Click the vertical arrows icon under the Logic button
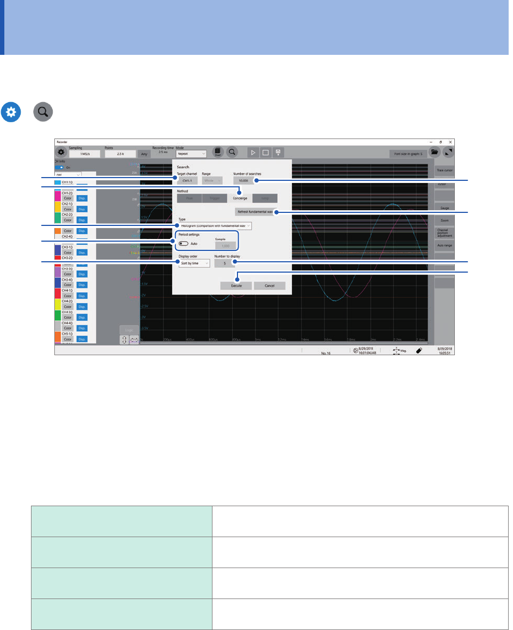Viewport: 513px width, 630px height. click(124, 340)
